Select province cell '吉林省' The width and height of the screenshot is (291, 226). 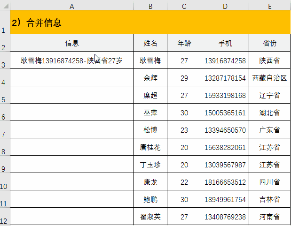pos(270,199)
